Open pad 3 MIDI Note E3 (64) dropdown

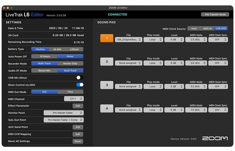click(x=196, y=87)
